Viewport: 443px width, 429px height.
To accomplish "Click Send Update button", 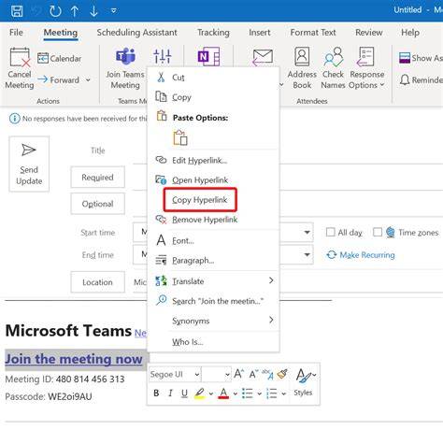I will coord(29,164).
